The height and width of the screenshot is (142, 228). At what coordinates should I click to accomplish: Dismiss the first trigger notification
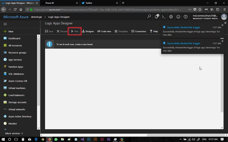(x=222, y=25)
